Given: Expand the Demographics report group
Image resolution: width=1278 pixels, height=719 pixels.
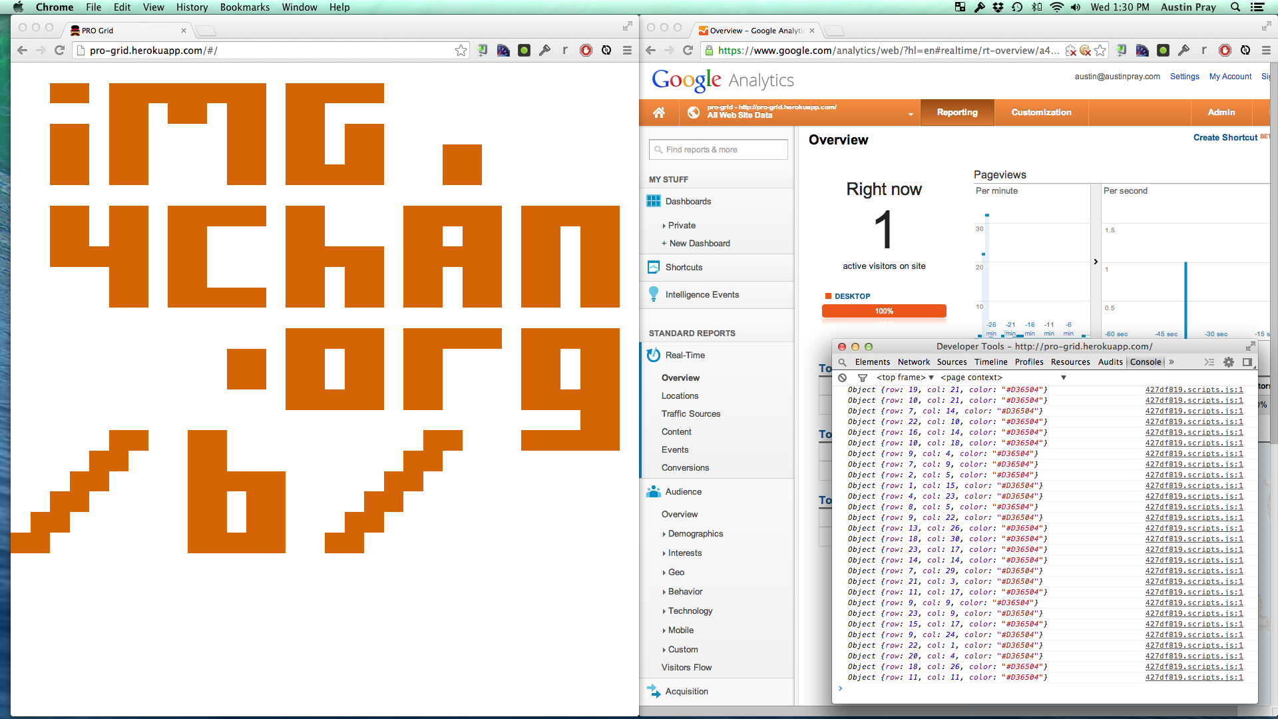Looking at the screenshot, I should (664, 534).
